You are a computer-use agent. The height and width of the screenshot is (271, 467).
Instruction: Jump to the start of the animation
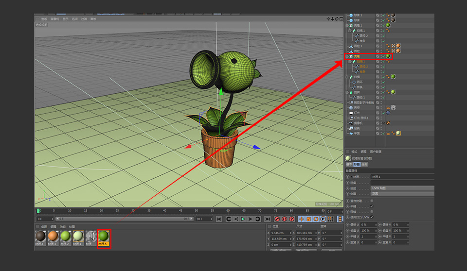tap(219, 219)
